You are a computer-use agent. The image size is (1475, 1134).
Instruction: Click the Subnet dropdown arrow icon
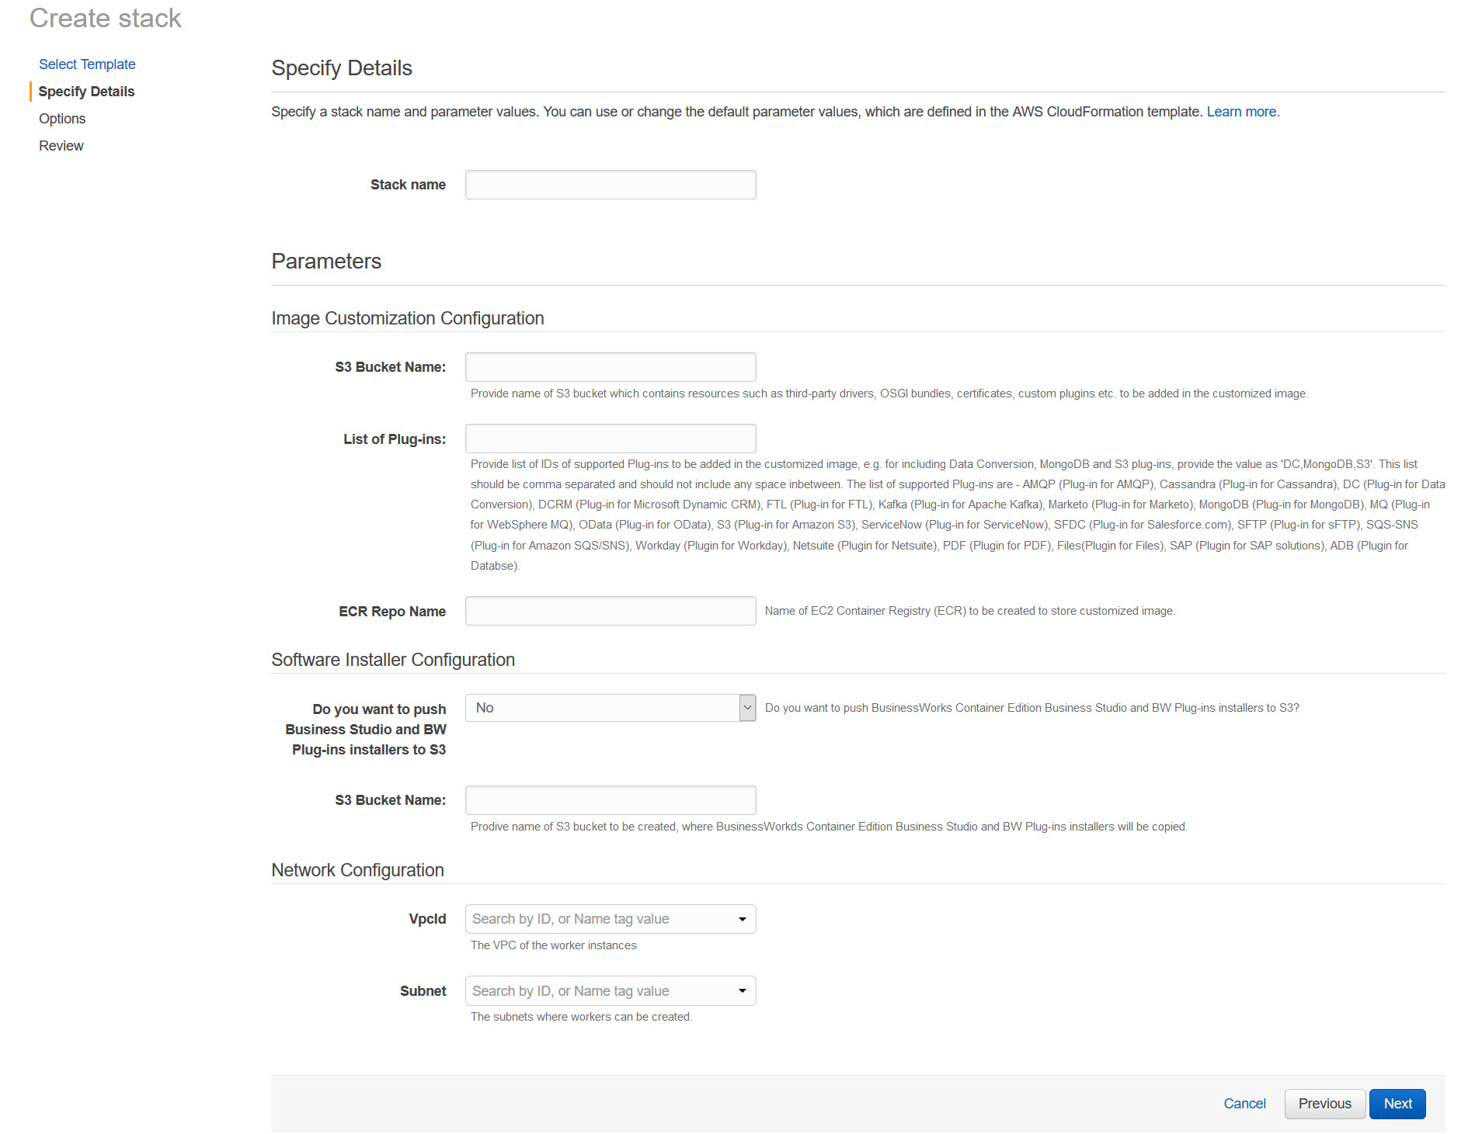(x=743, y=991)
